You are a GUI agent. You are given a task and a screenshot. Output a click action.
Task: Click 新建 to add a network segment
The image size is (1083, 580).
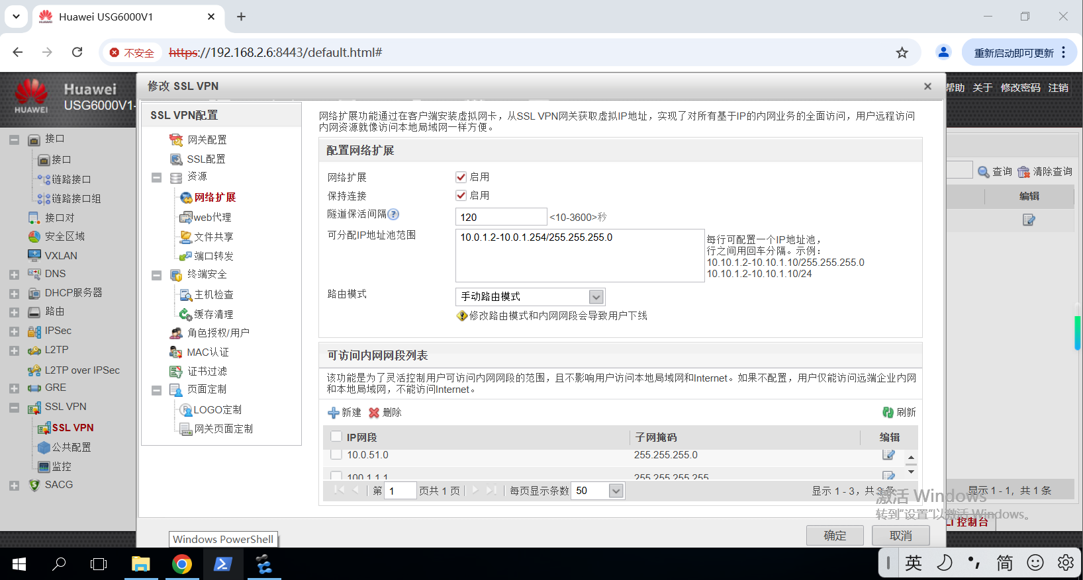pyautogui.click(x=344, y=412)
